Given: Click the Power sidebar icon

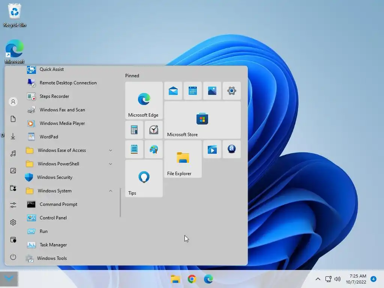Looking at the screenshot, I should tap(13, 257).
